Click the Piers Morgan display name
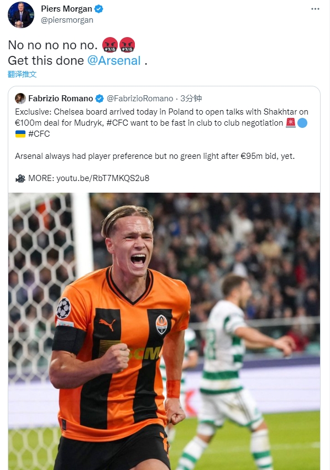Image resolution: width=330 pixels, height=470 pixels. coord(66,9)
